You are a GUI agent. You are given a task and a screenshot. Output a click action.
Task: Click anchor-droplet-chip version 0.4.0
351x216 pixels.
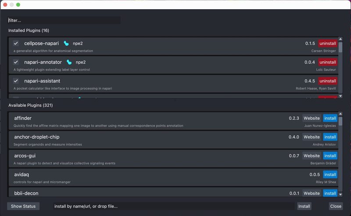294,137
